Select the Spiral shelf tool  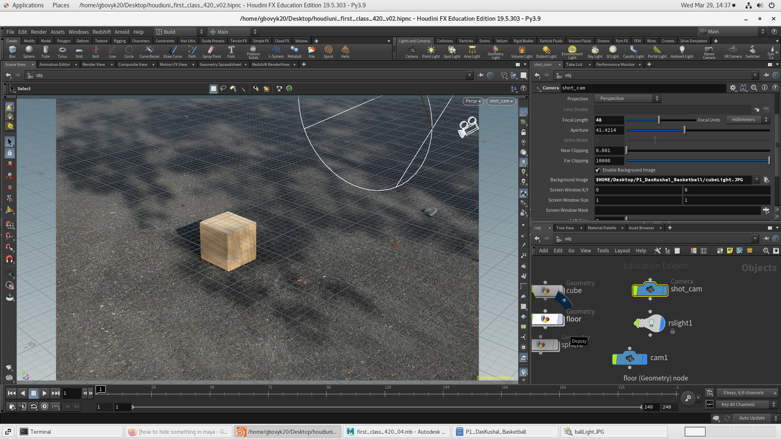point(328,52)
